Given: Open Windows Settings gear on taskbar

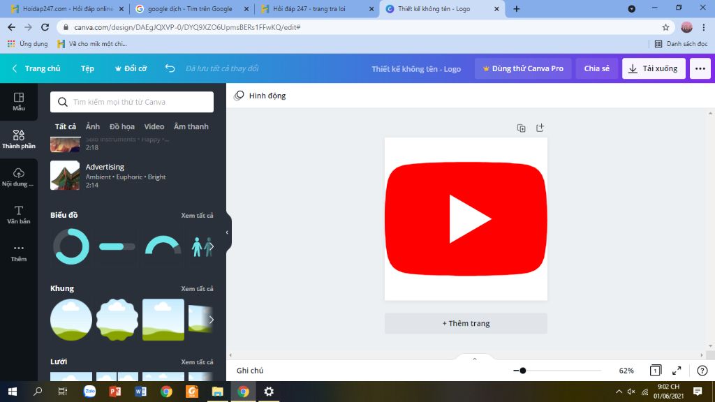Looking at the screenshot, I should pyautogui.click(x=269, y=392).
